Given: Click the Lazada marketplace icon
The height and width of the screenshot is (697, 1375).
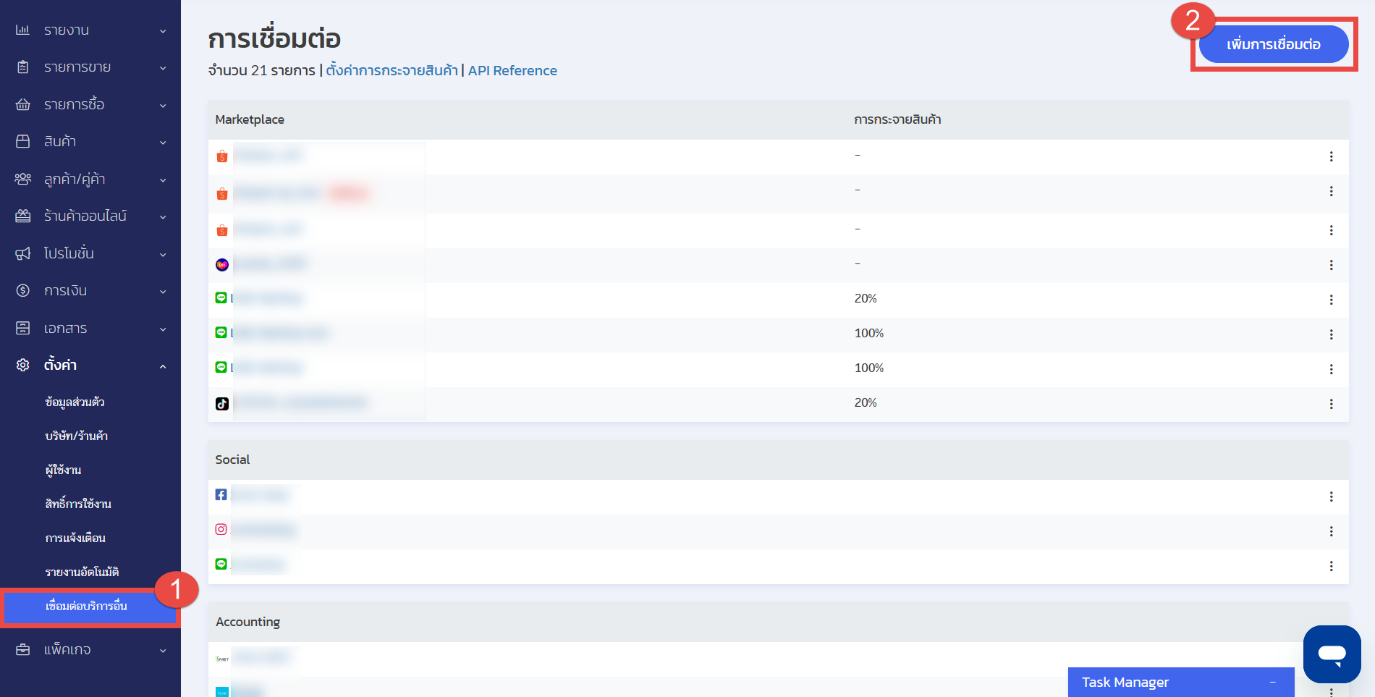Looking at the screenshot, I should click(x=222, y=265).
